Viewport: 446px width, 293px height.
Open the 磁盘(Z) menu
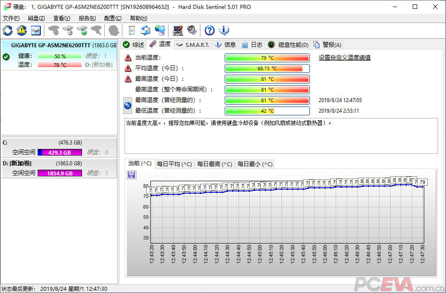pos(36,19)
